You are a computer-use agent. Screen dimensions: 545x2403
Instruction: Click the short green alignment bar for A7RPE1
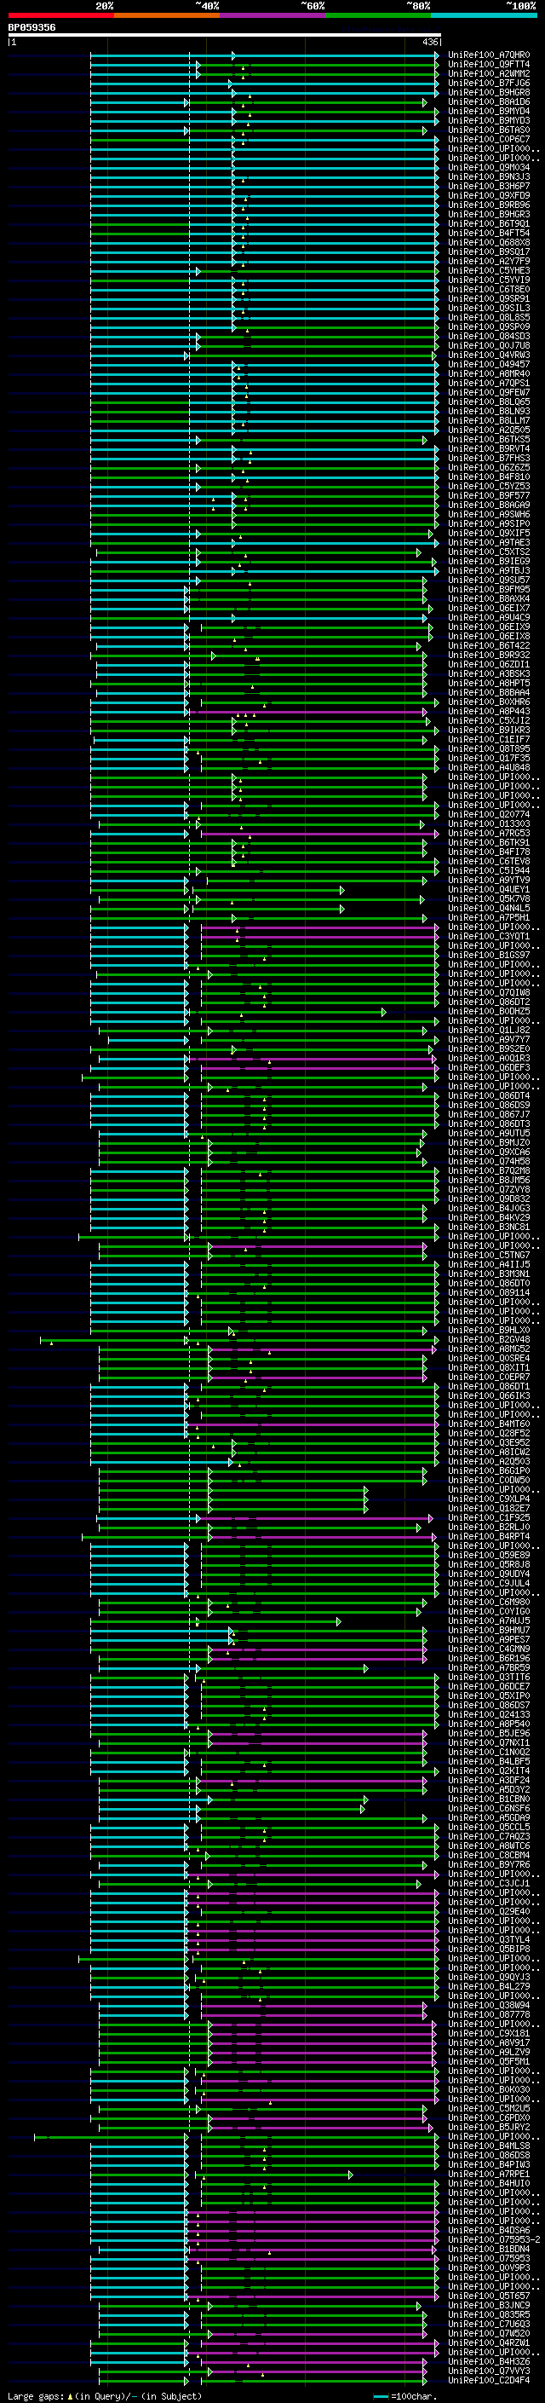[x=276, y=2175]
